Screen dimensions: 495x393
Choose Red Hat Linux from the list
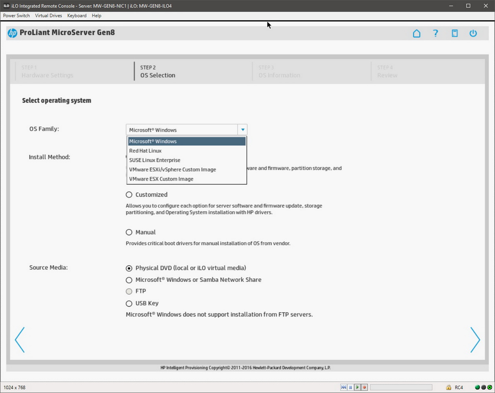click(x=187, y=151)
